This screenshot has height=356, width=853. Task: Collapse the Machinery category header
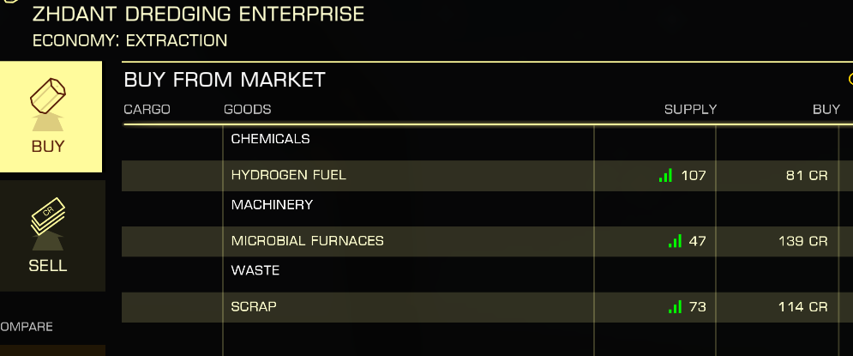pyautogui.click(x=272, y=205)
